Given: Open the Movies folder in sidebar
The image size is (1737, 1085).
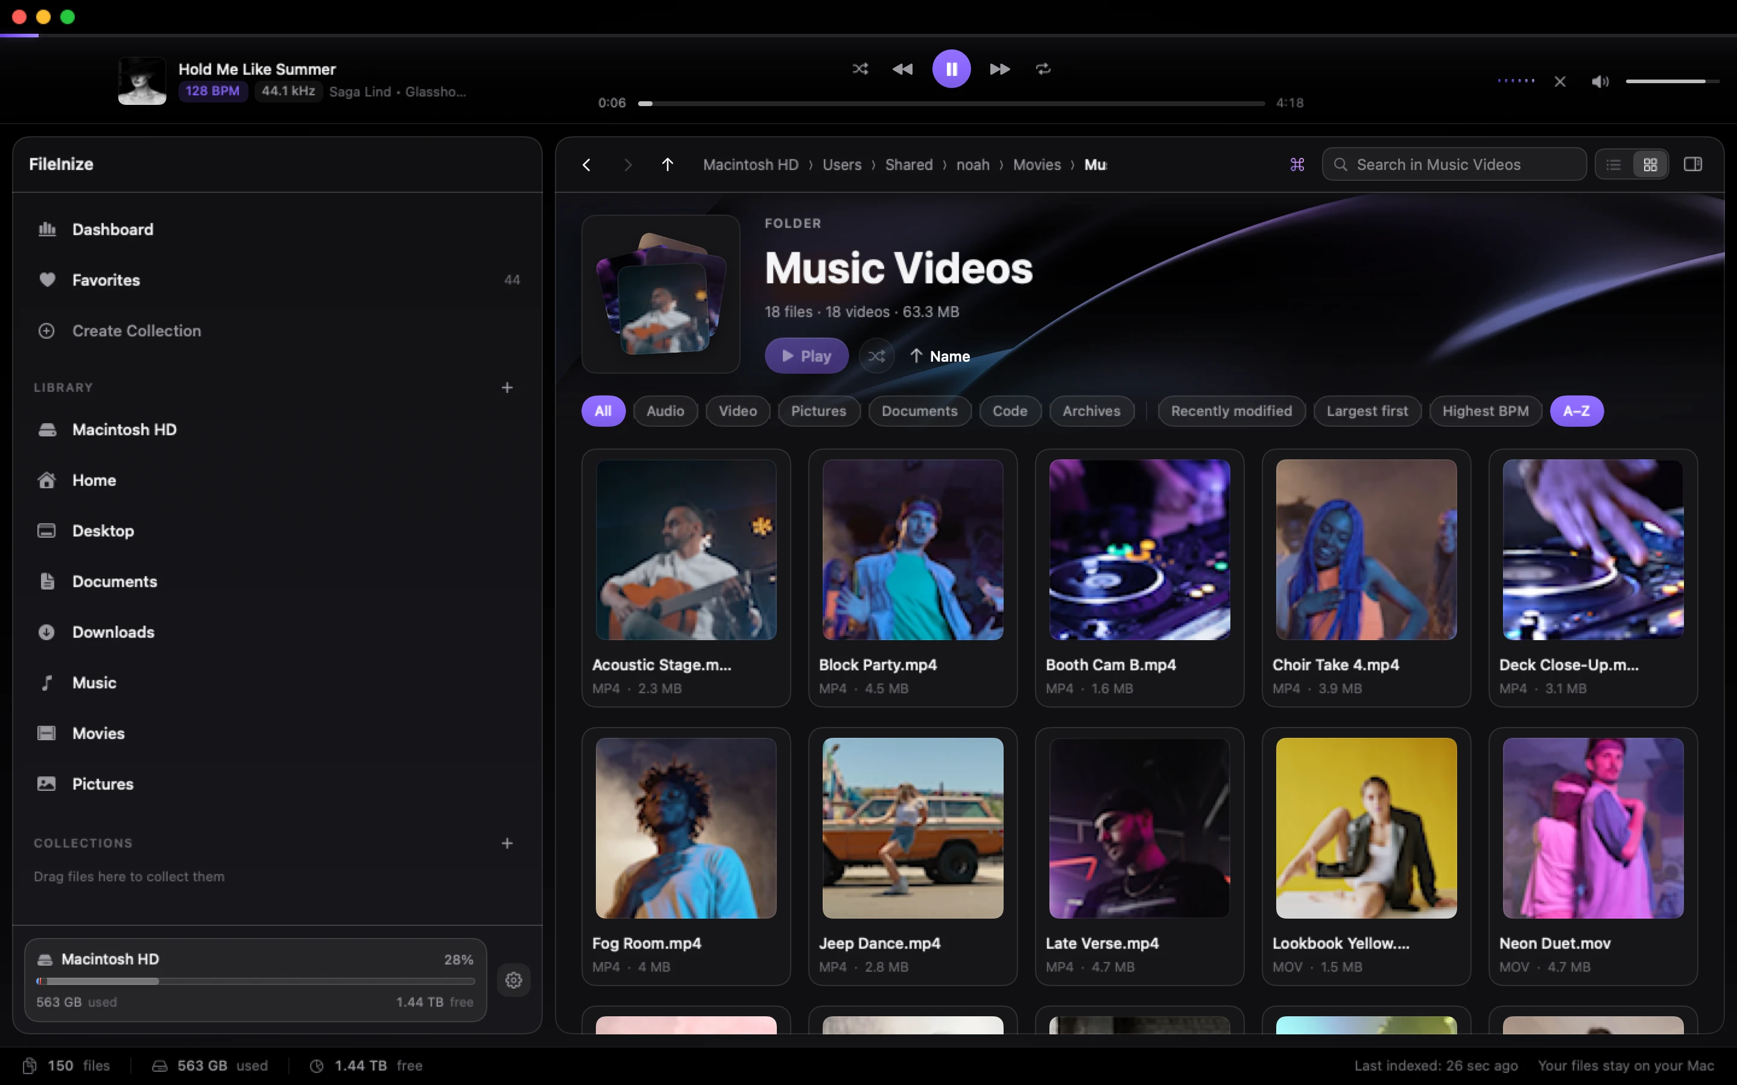Looking at the screenshot, I should tap(277, 734).
